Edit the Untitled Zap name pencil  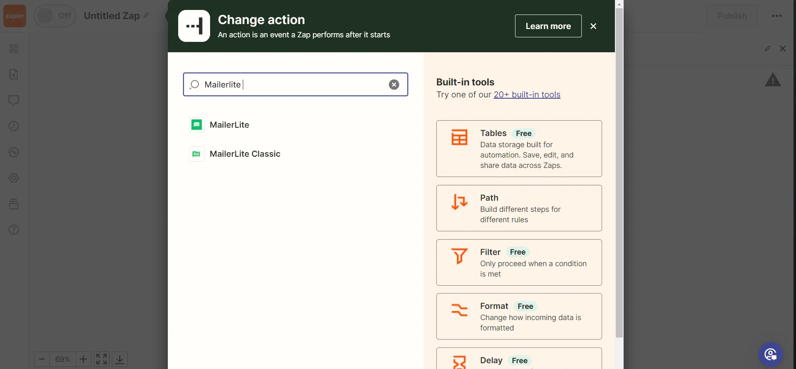pos(146,16)
